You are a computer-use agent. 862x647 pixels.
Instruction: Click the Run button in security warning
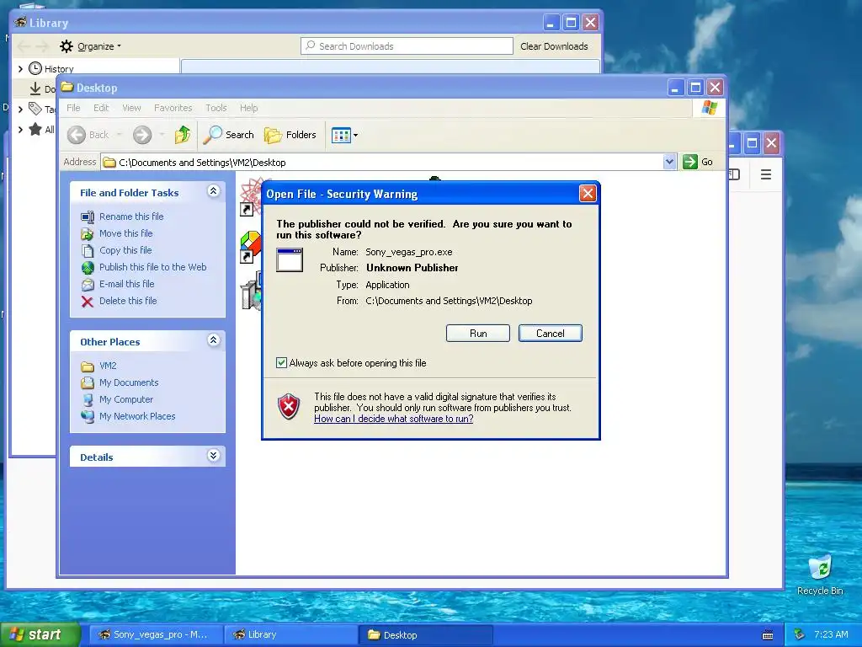pyautogui.click(x=478, y=334)
